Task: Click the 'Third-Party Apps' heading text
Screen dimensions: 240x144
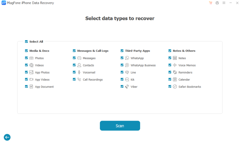Action: pyautogui.click(x=138, y=51)
